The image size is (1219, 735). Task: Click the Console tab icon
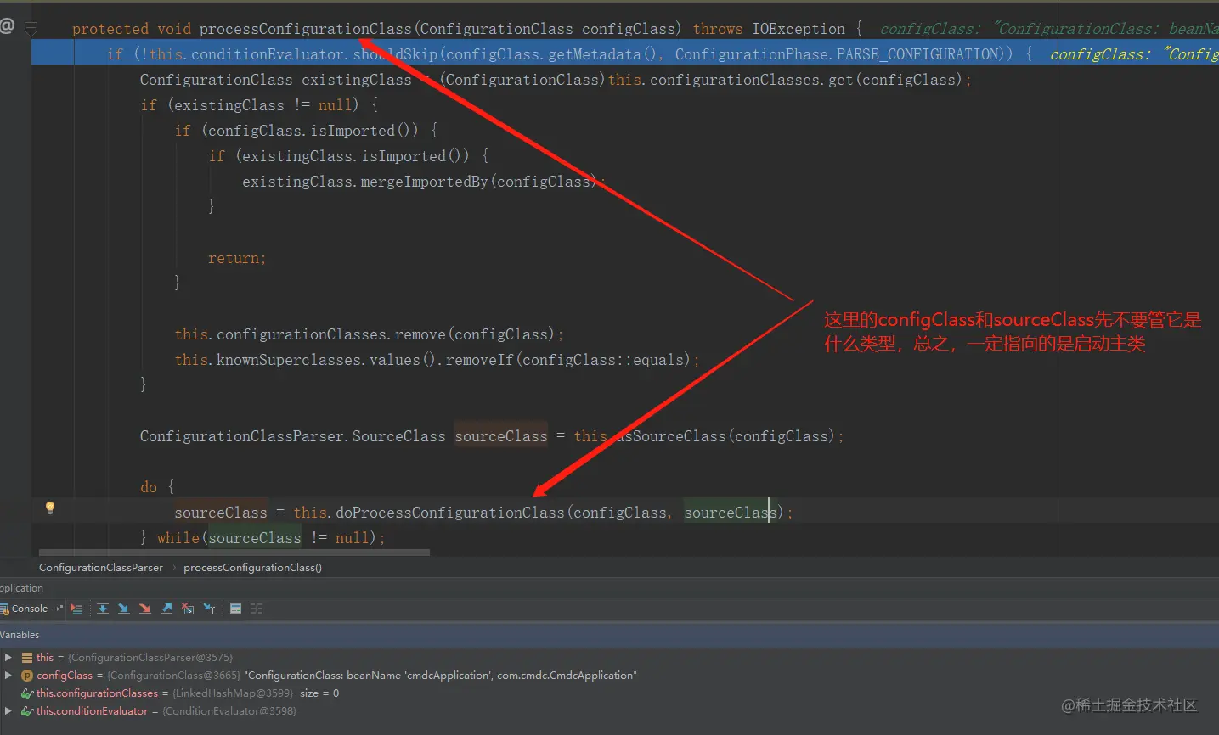tap(4, 609)
